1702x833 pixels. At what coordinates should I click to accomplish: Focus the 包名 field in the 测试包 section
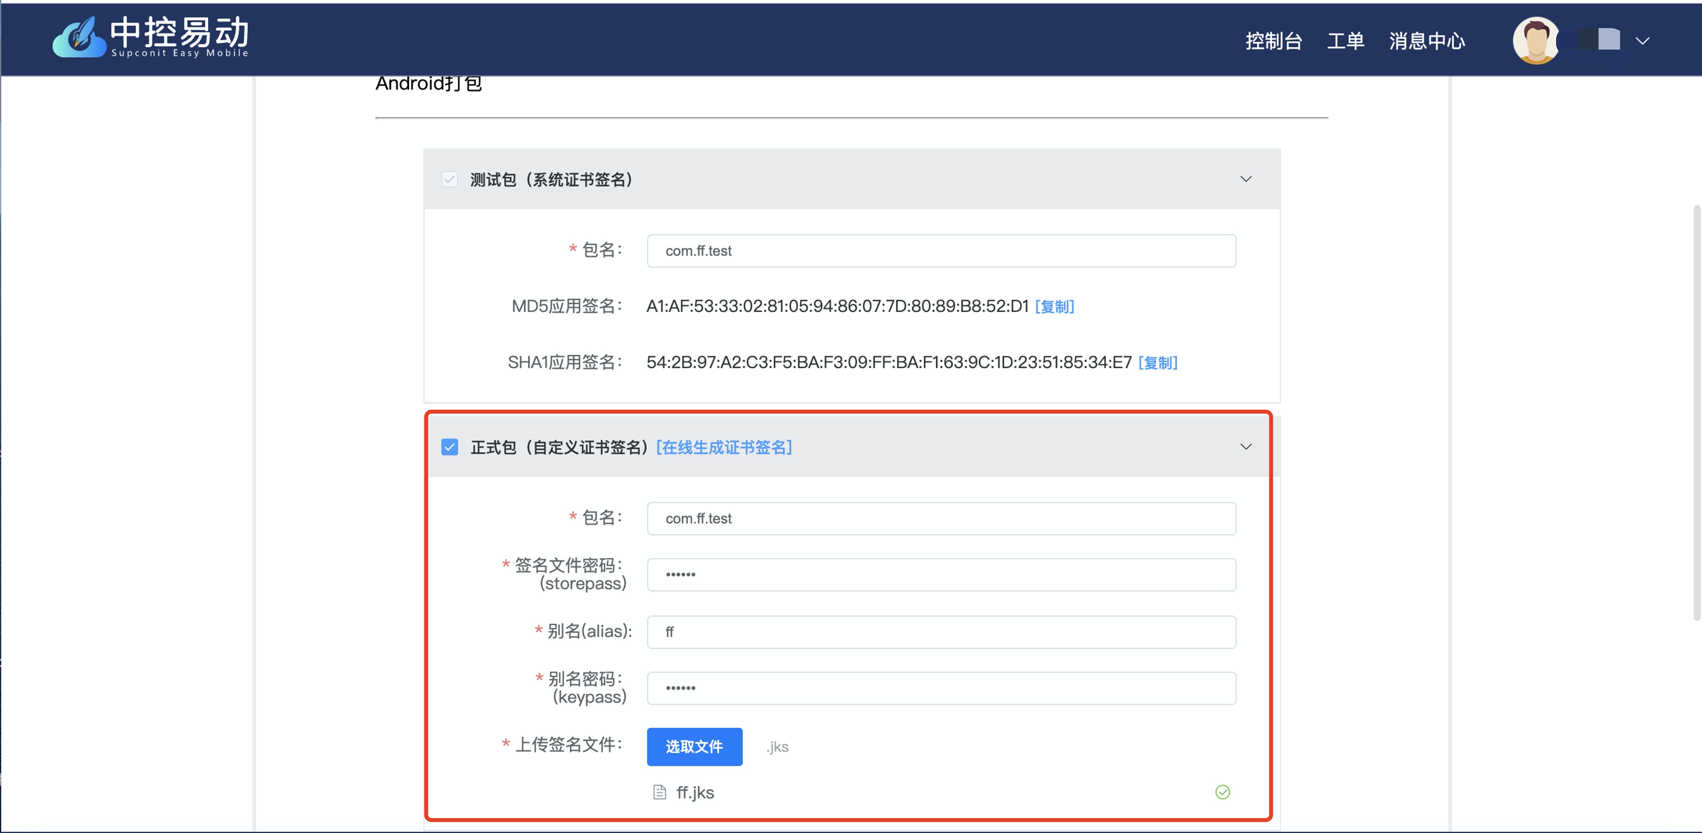[941, 251]
